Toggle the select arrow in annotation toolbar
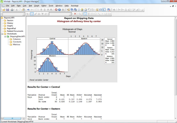177x123 pixels. 85,14
